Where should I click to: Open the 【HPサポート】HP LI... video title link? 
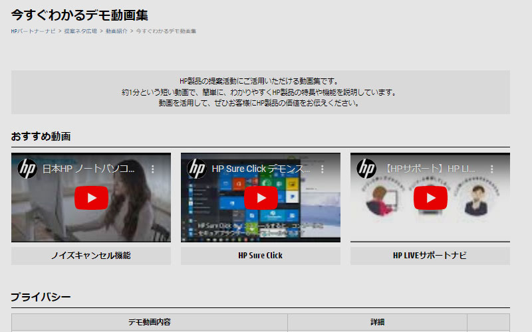[x=430, y=169]
